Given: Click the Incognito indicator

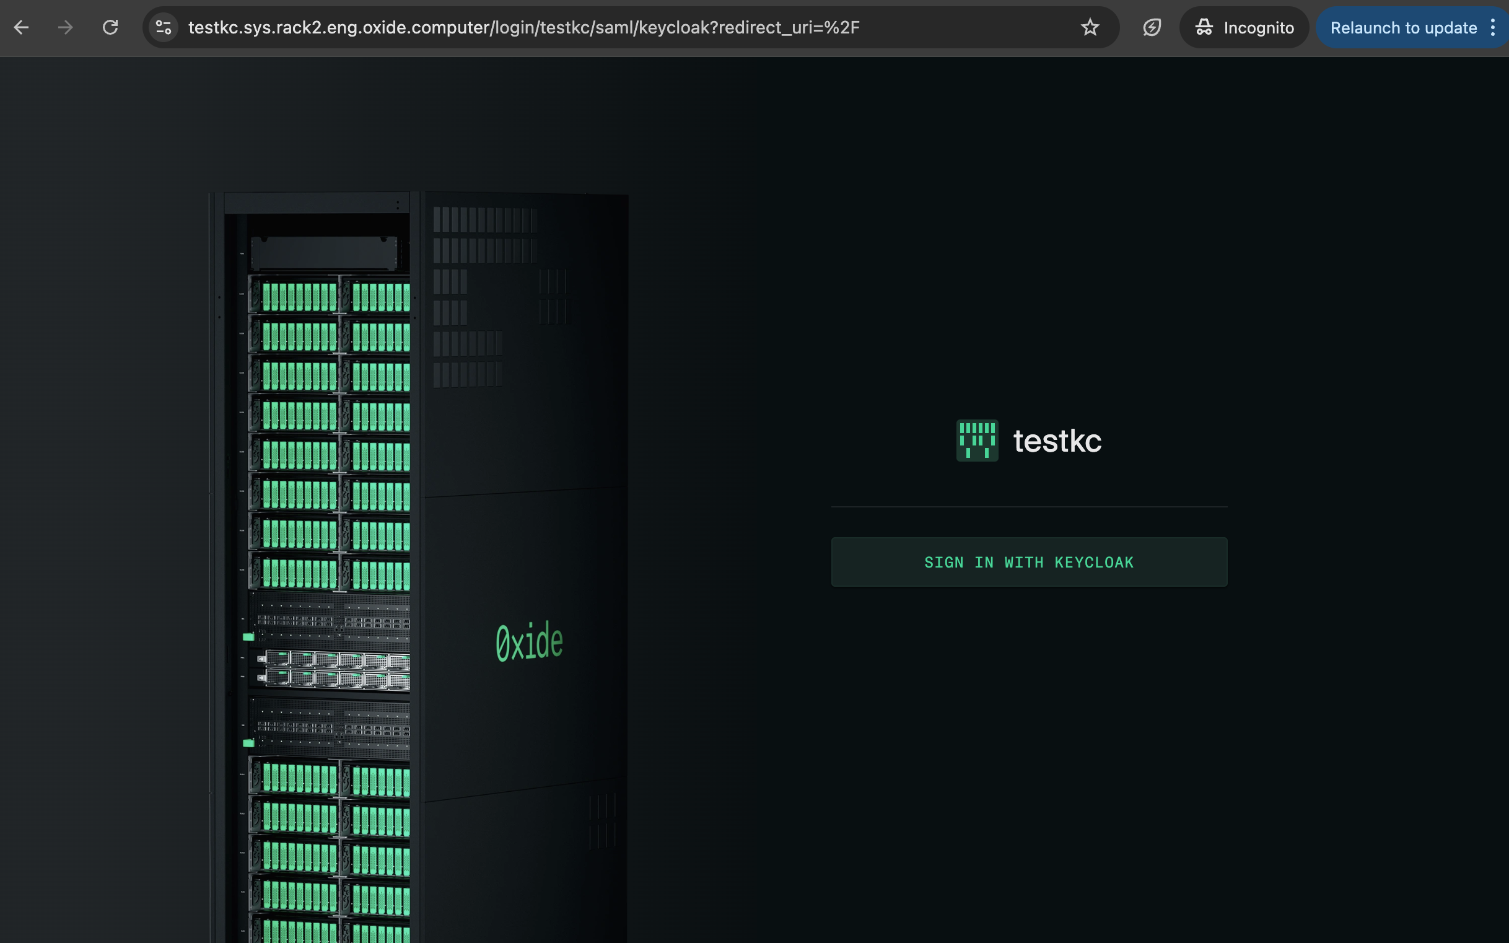Looking at the screenshot, I should [1258, 27].
